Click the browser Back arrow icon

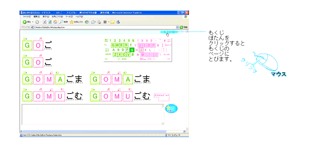coord(25,22)
